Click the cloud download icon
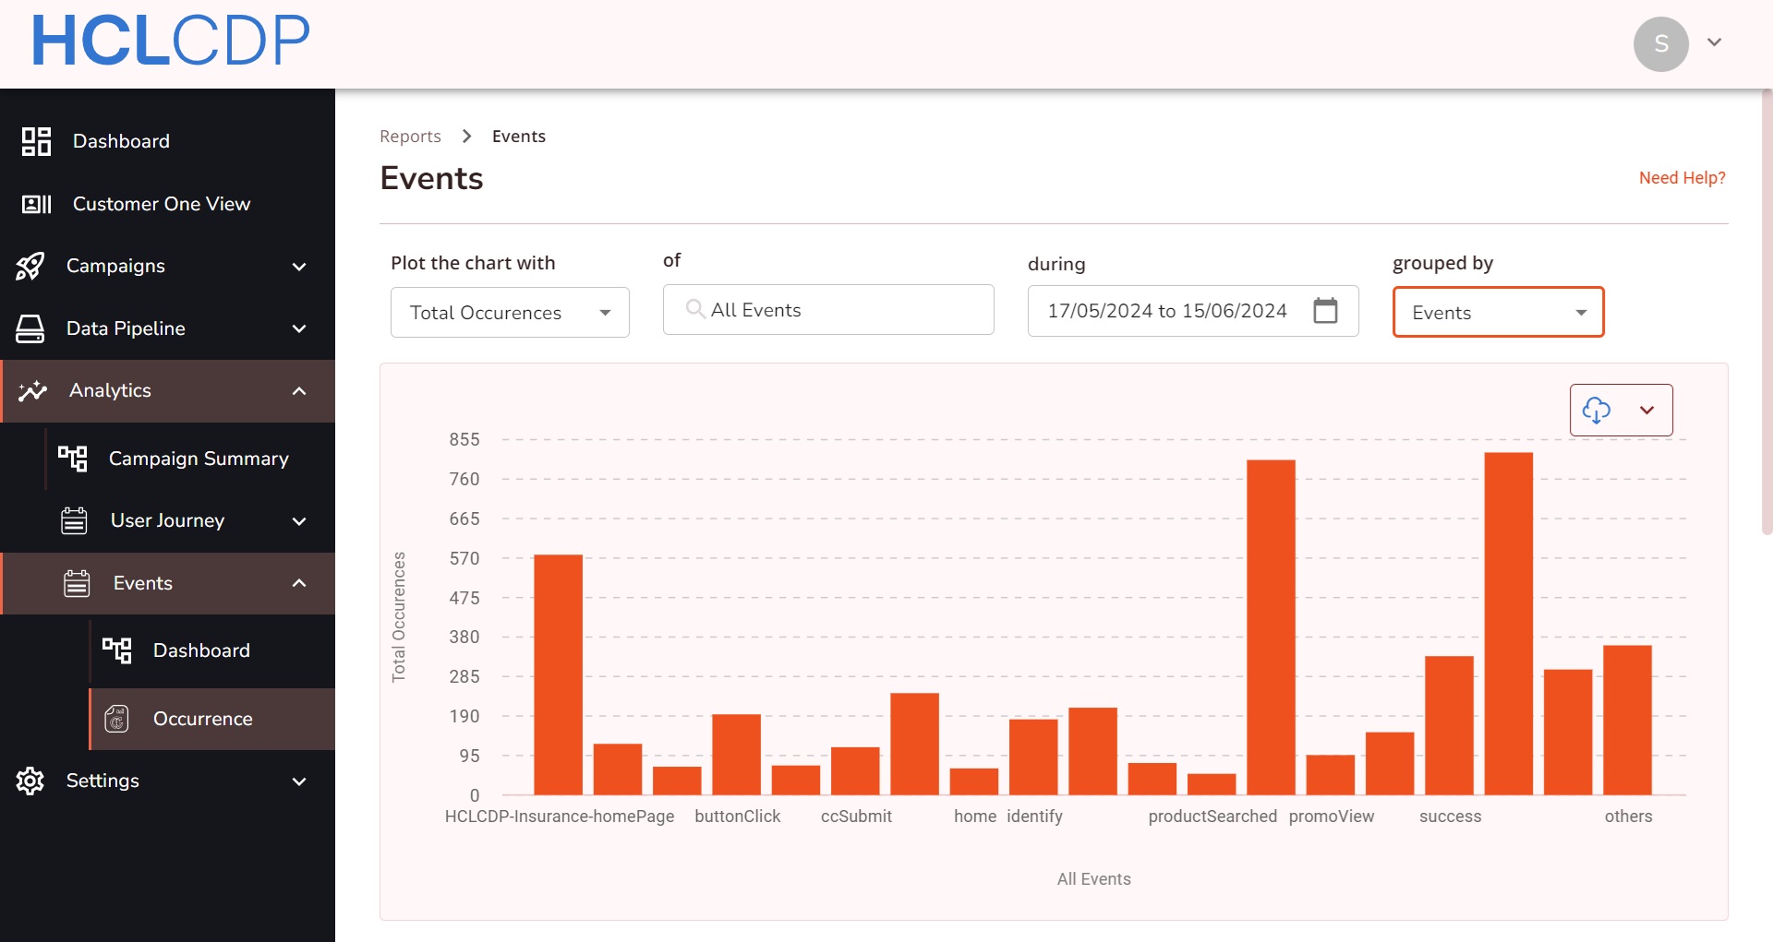 click(1596, 410)
